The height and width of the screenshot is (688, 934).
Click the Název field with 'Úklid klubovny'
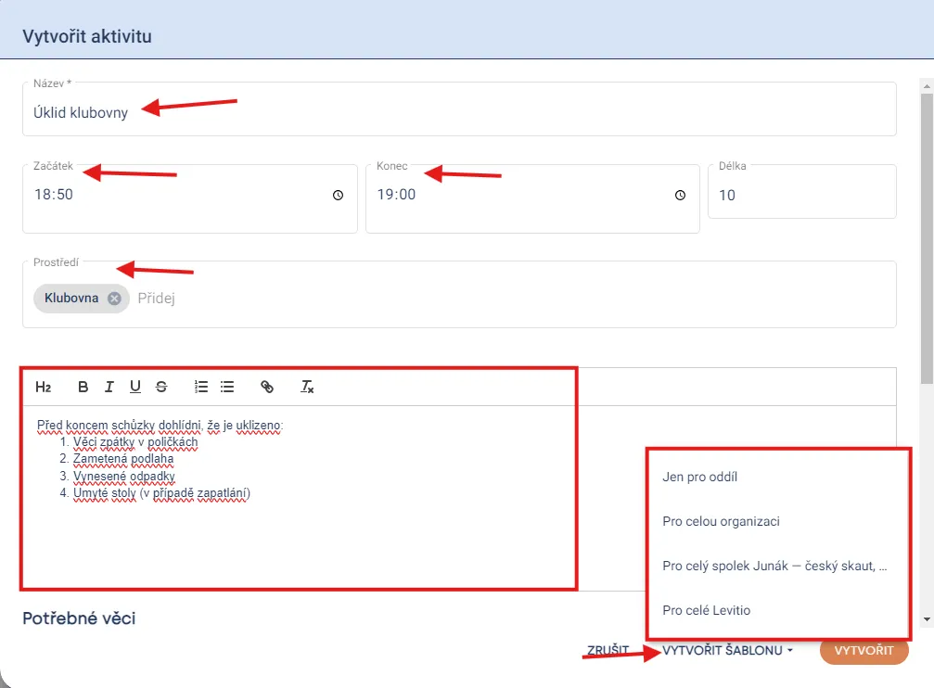coord(459,109)
